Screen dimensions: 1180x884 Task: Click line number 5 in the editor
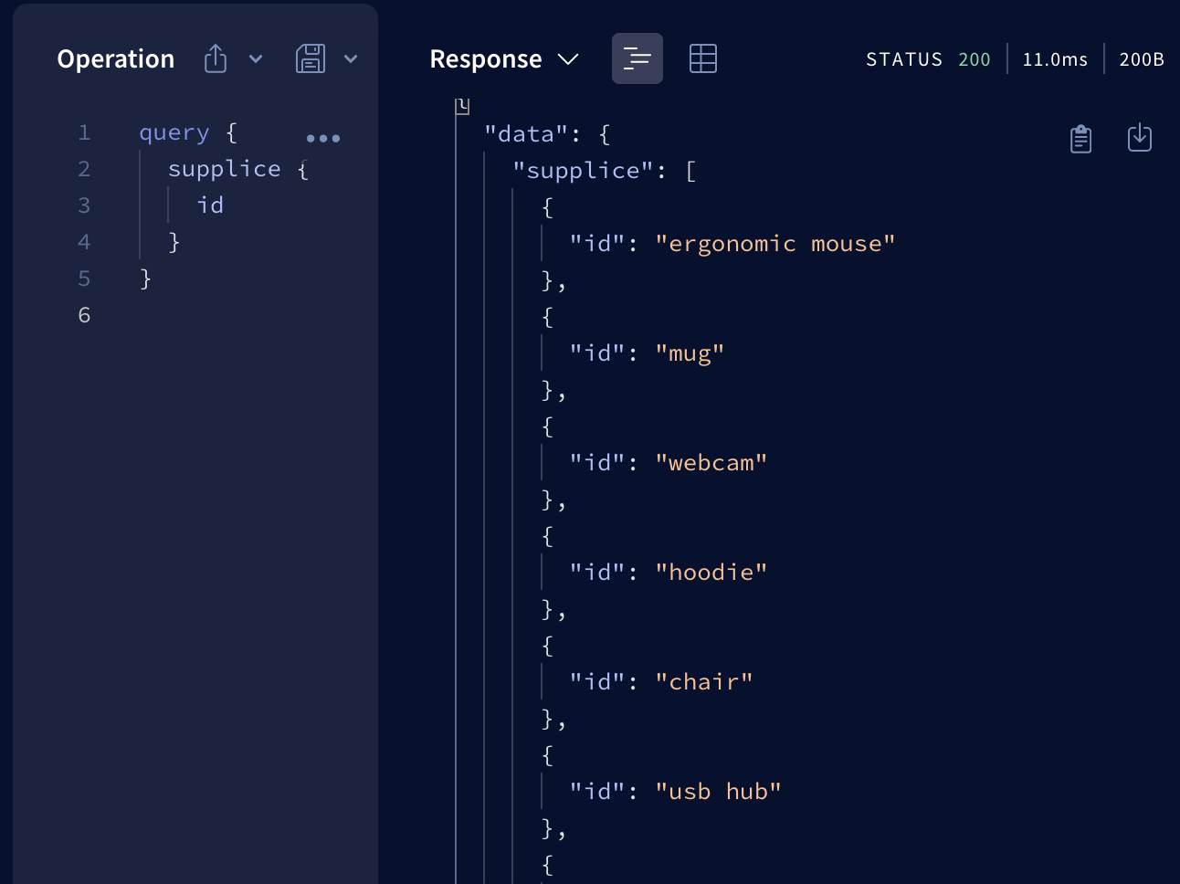[x=84, y=279]
